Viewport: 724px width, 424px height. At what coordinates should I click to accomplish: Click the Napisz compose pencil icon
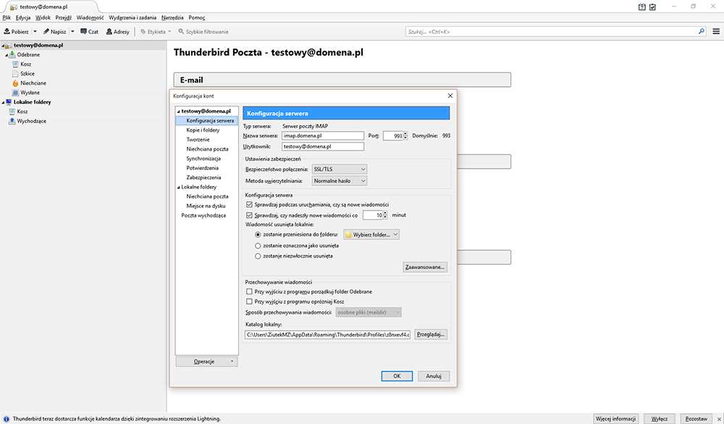[46, 31]
